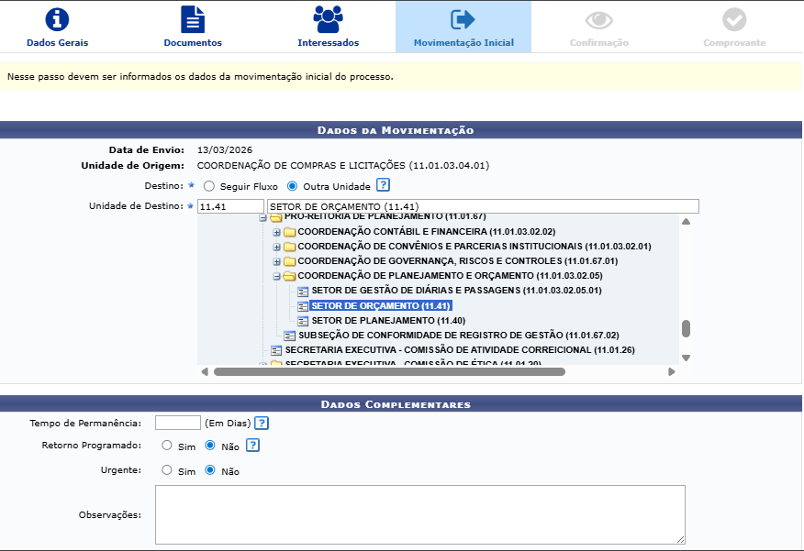The height and width of the screenshot is (551, 804).
Task: Click folder icon of Coordenação Contábil e Financeira
Action: (289, 232)
